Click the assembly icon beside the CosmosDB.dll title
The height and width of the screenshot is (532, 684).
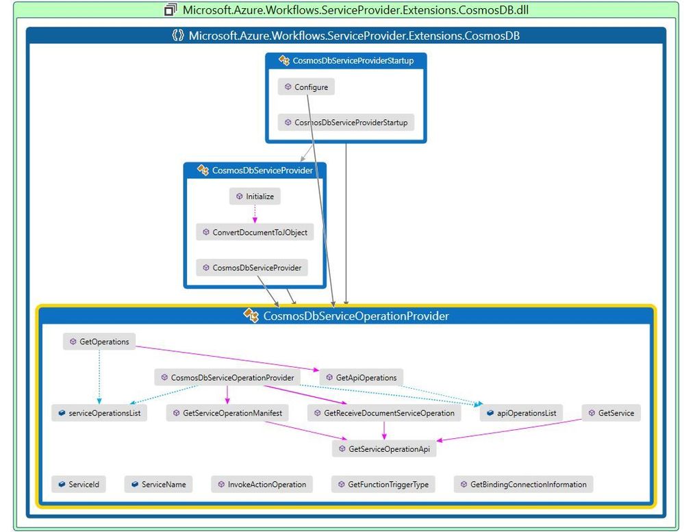170,10
